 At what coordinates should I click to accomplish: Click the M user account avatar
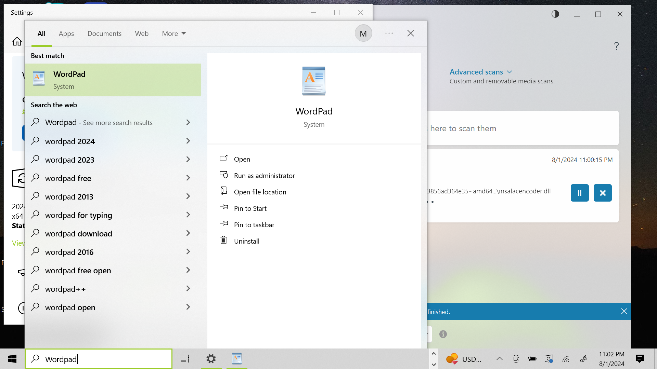click(x=363, y=33)
